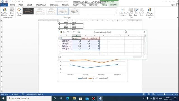Zoom in with the plus button

(172, 94)
